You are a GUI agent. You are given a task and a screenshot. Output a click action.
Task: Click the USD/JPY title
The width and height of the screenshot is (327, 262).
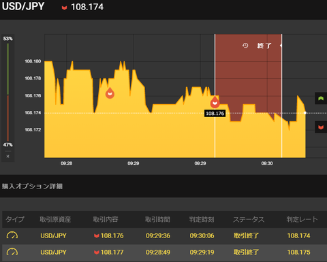pos(23,6)
